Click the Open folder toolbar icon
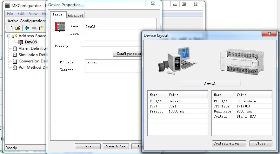 tap(18, 28)
